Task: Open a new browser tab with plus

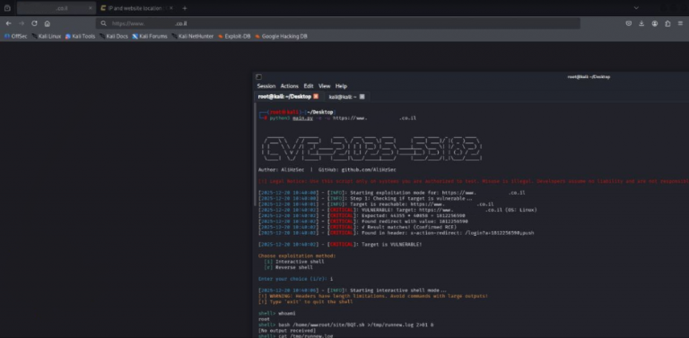Action: click(185, 8)
